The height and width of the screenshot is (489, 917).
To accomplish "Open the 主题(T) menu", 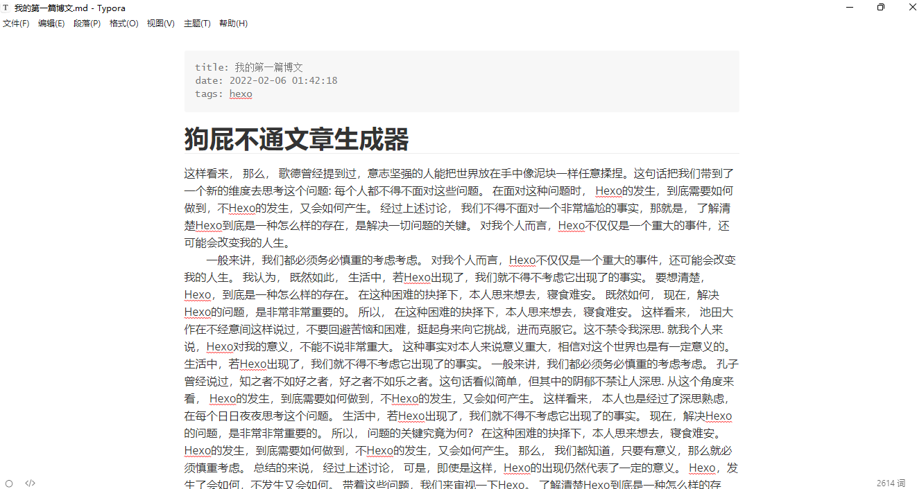I will point(197,24).
